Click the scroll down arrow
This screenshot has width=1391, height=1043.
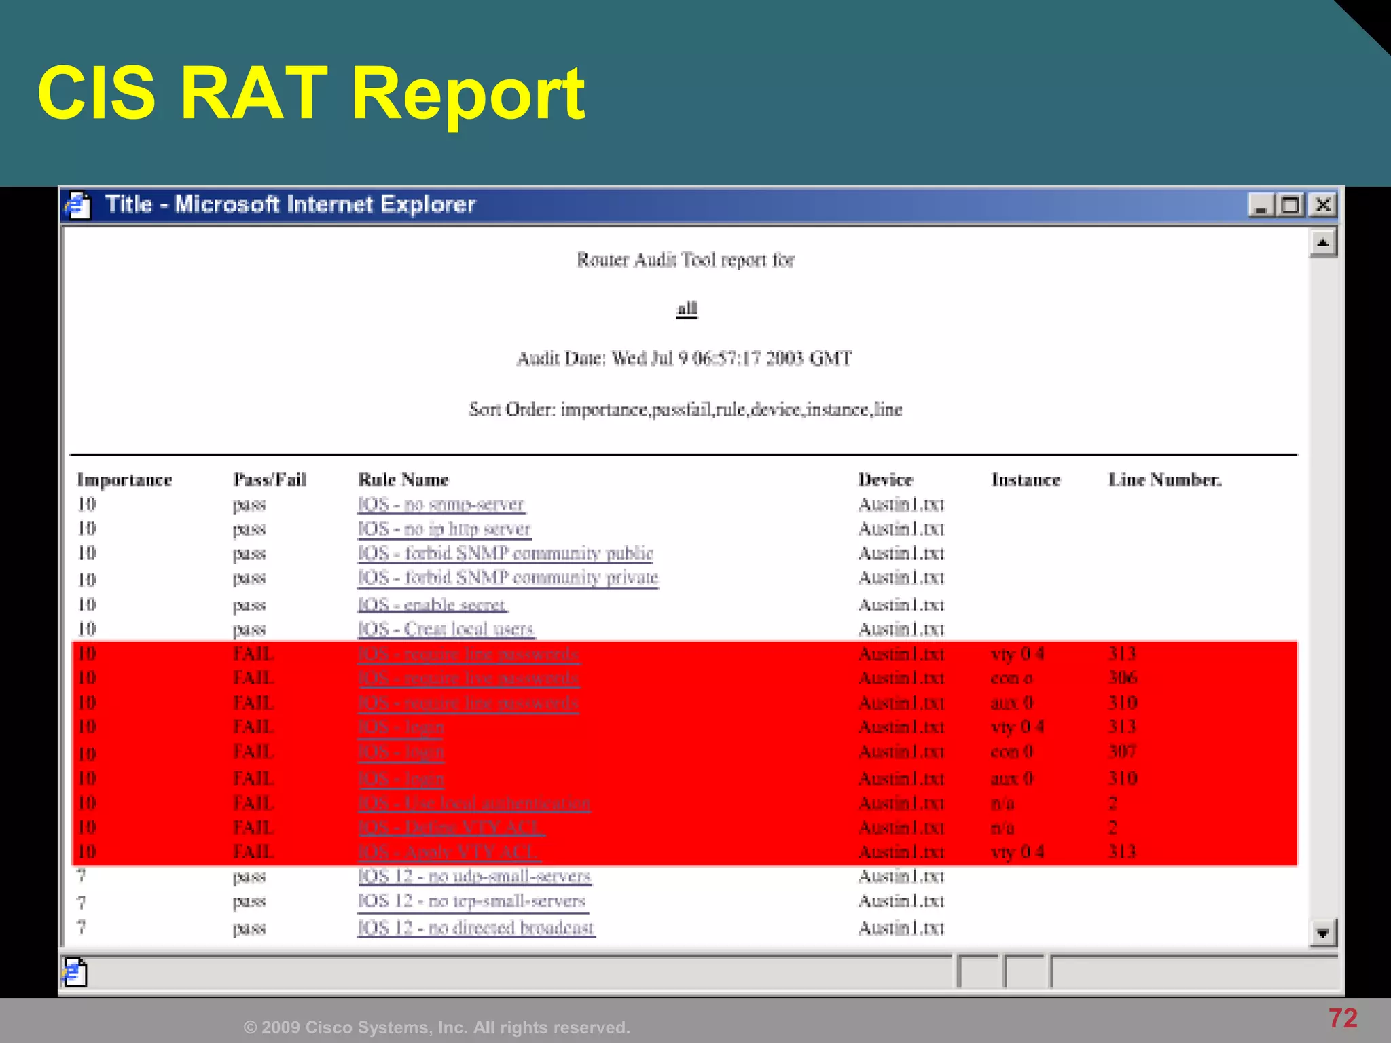(x=1322, y=933)
